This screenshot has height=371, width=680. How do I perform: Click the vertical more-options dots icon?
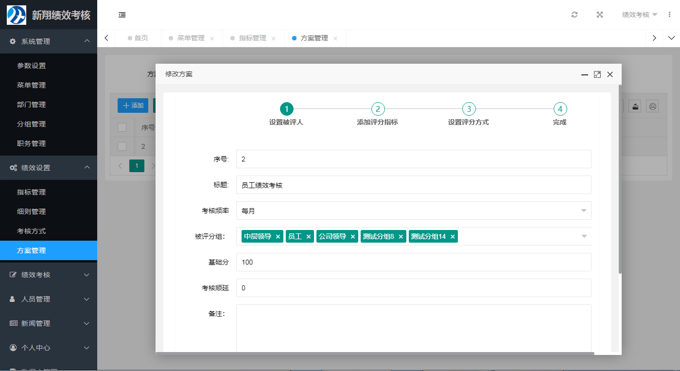click(x=670, y=15)
